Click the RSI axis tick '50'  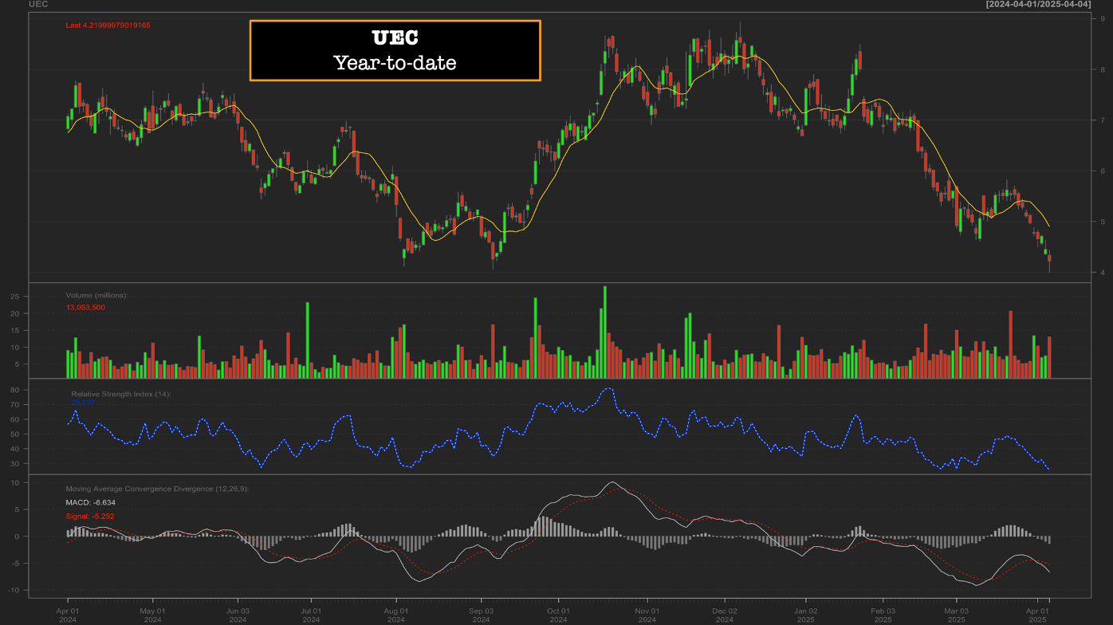tap(14, 434)
